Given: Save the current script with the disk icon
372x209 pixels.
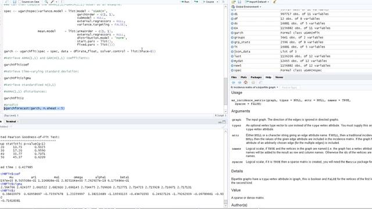Looking at the screenshot, I should tap(15, 2).
